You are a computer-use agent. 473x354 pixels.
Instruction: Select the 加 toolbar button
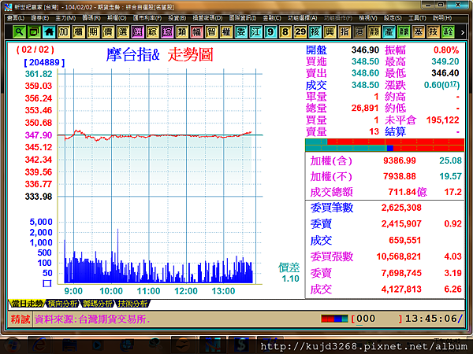tap(64, 31)
